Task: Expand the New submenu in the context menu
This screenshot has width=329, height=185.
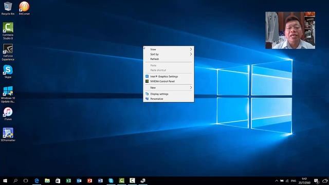Action: point(169,87)
